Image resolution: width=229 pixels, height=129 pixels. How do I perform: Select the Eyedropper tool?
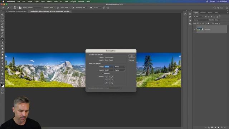click(x=3, y=33)
